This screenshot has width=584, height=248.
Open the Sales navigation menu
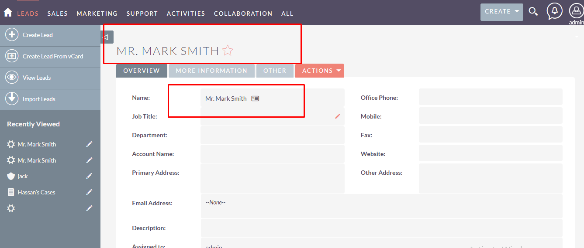[x=57, y=14]
